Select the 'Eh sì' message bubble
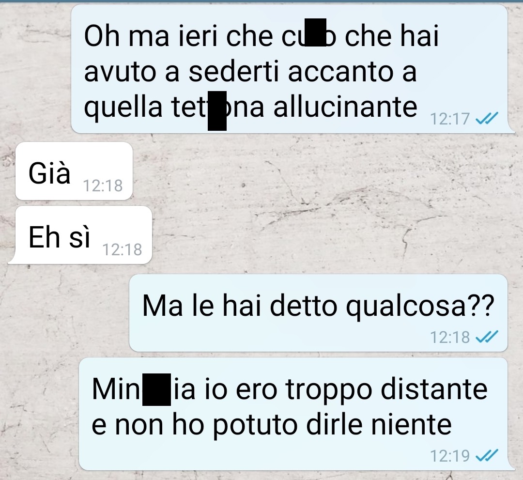The width and height of the screenshot is (523, 480). (80, 235)
